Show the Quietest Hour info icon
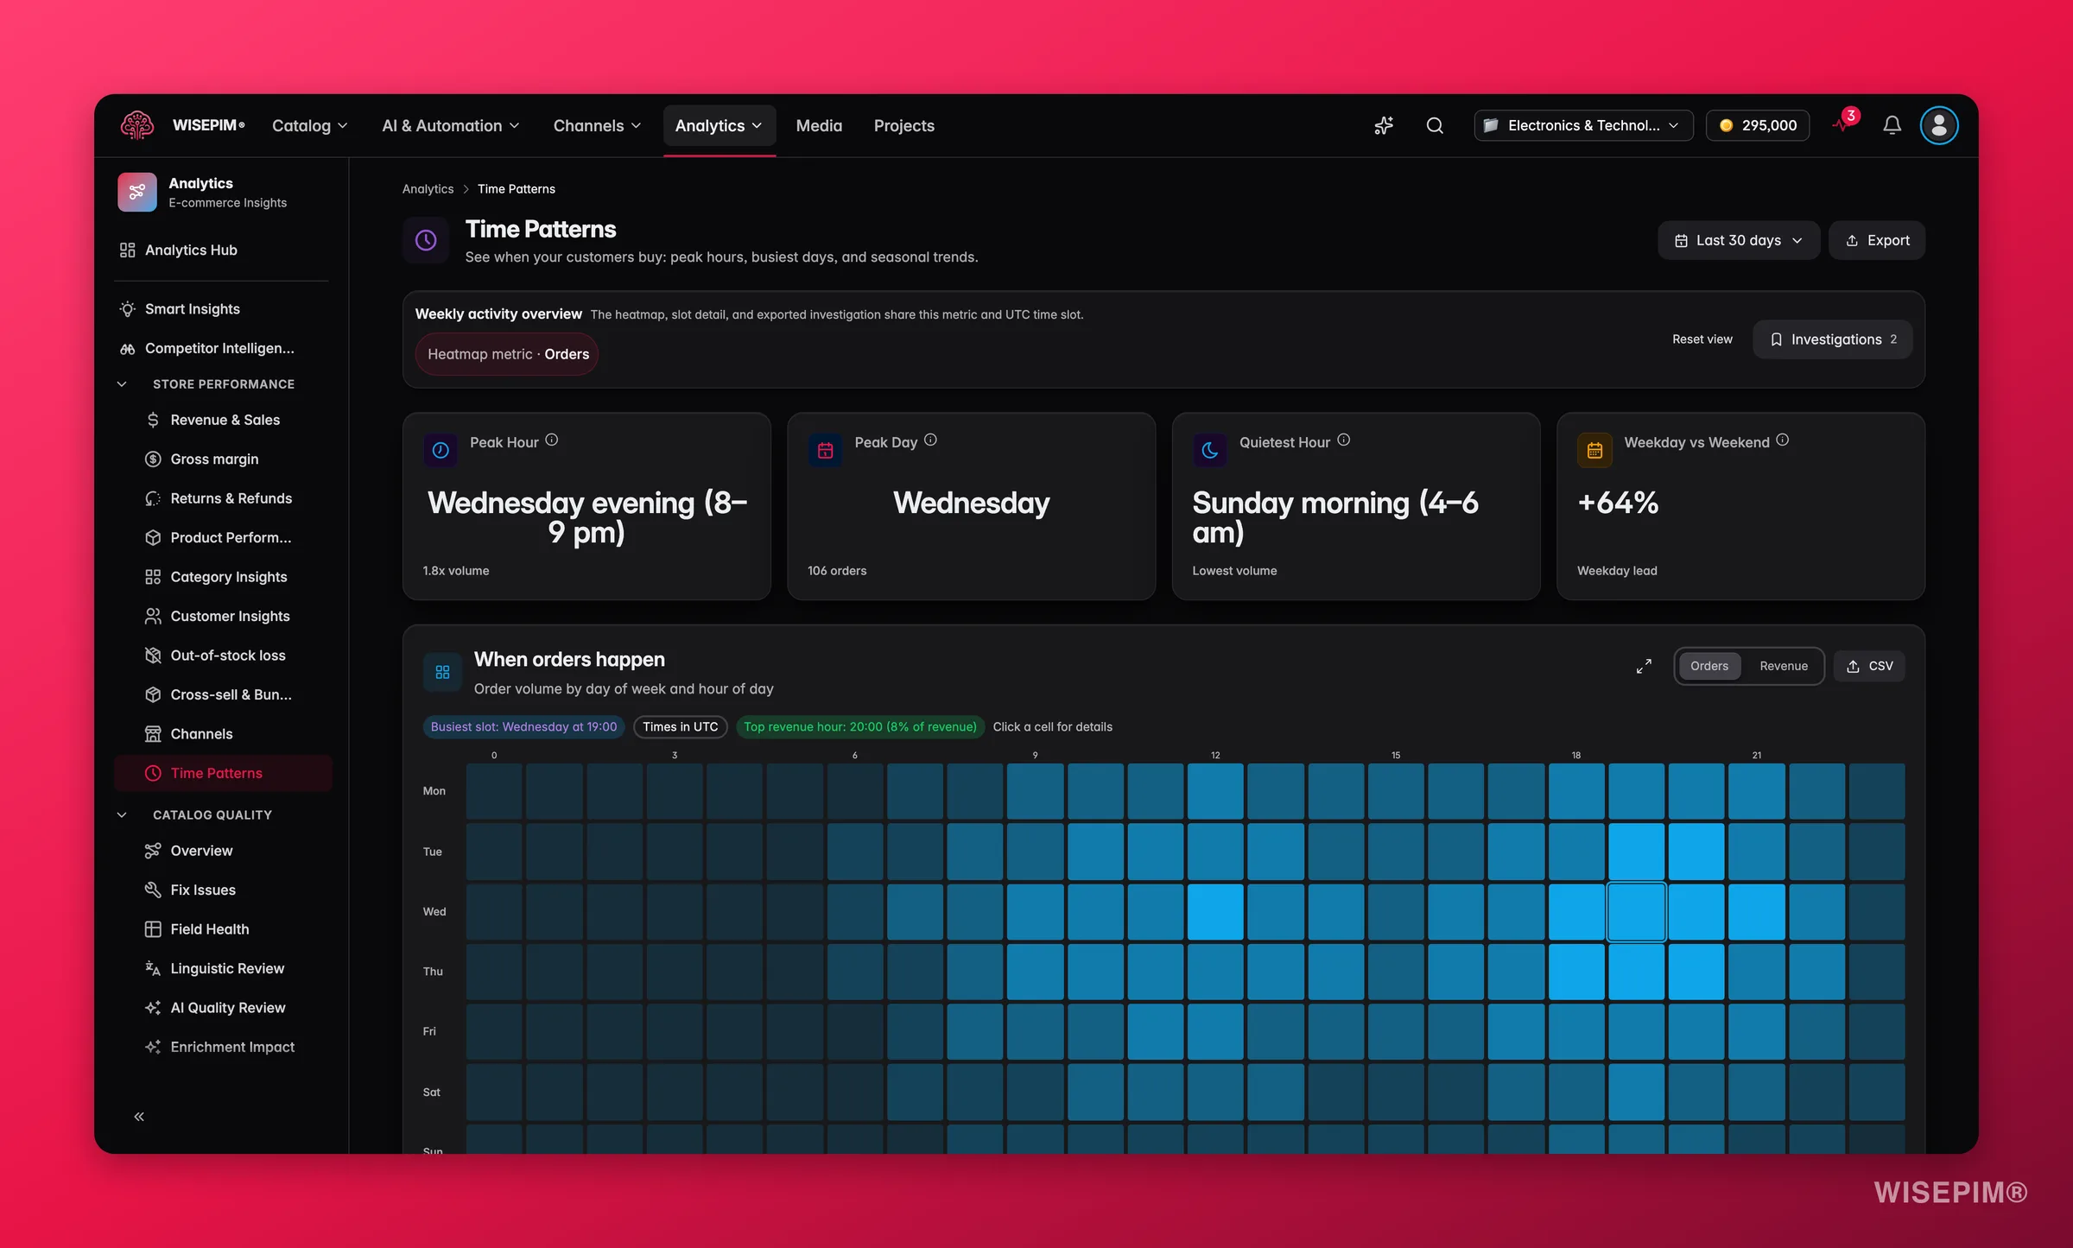2073x1248 pixels. [1344, 440]
